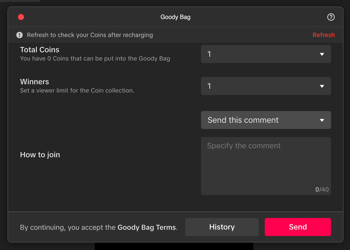Open the Send this comment dropdown
The image size is (350, 250).
(266, 120)
